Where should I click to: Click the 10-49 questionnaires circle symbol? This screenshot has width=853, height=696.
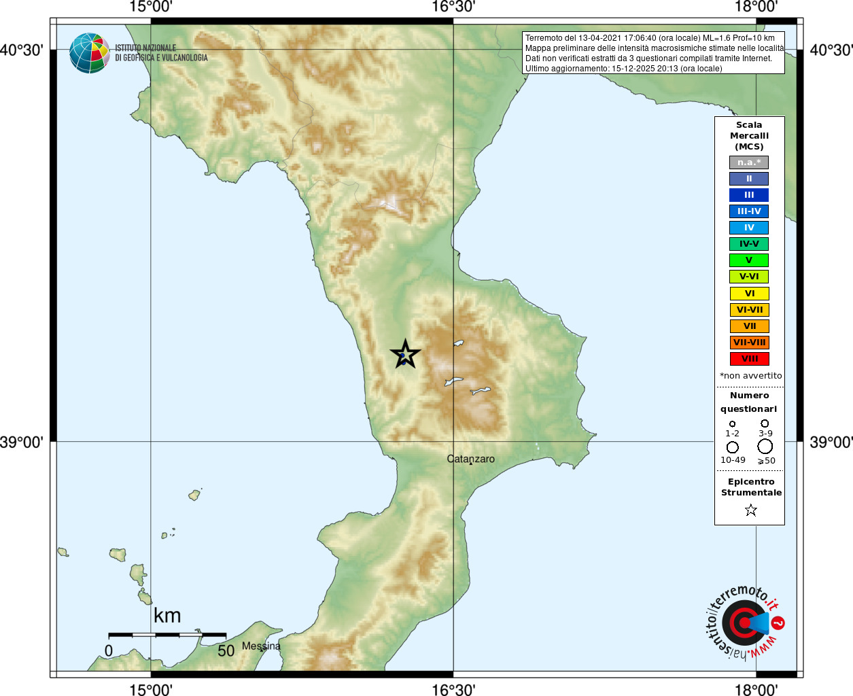pyautogui.click(x=732, y=447)
